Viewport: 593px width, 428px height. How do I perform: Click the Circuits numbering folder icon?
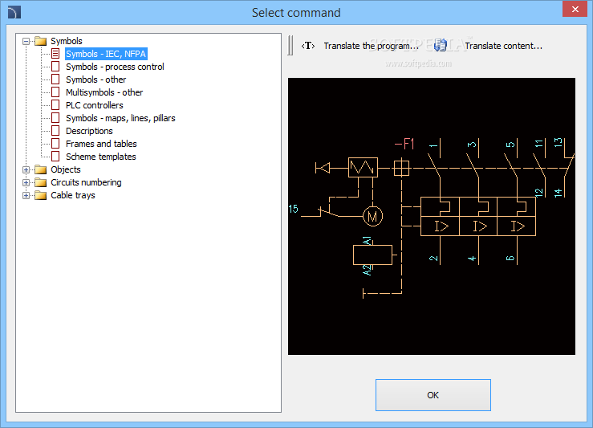tap(40, 182)
